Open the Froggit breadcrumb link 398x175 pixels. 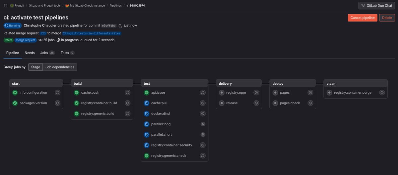16,6
